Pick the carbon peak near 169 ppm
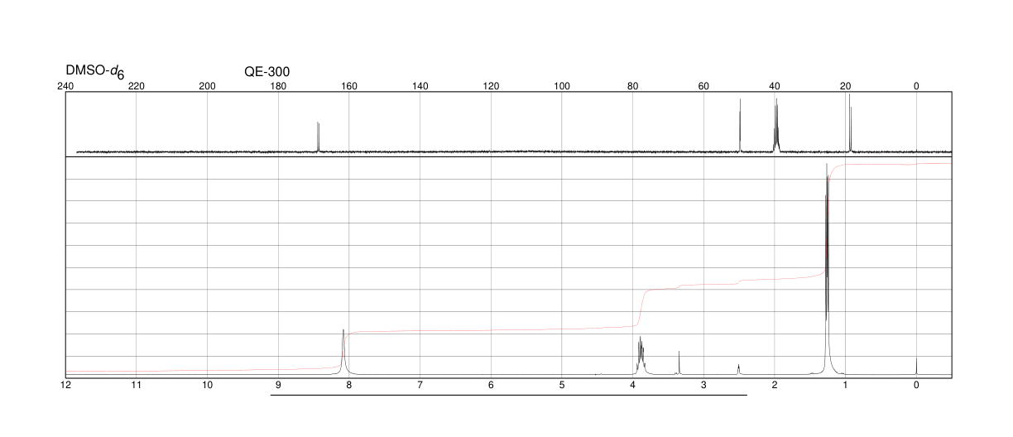This screenshot has width=1013, height=437. (319, 137)
